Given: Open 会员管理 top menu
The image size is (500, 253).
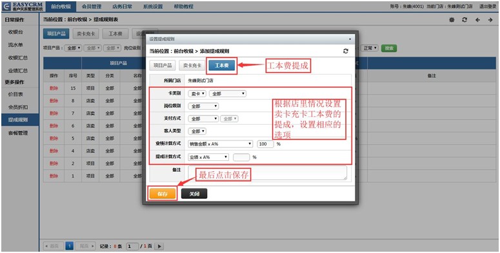Looking at the screenshot, I should coord(91,6).
